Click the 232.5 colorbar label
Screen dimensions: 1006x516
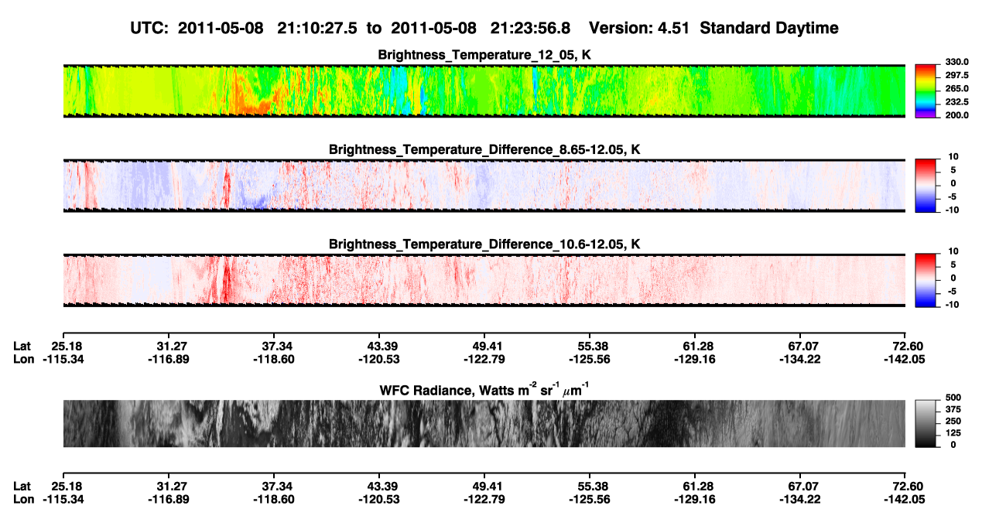tap(956, 101)
